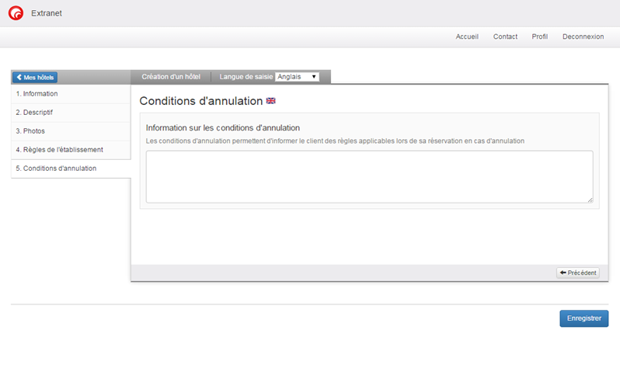Save with the Enregistrer button

click(583, 318)
